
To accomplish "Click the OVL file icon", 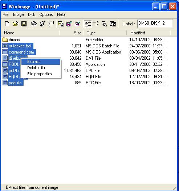I will tap(5, 71).
